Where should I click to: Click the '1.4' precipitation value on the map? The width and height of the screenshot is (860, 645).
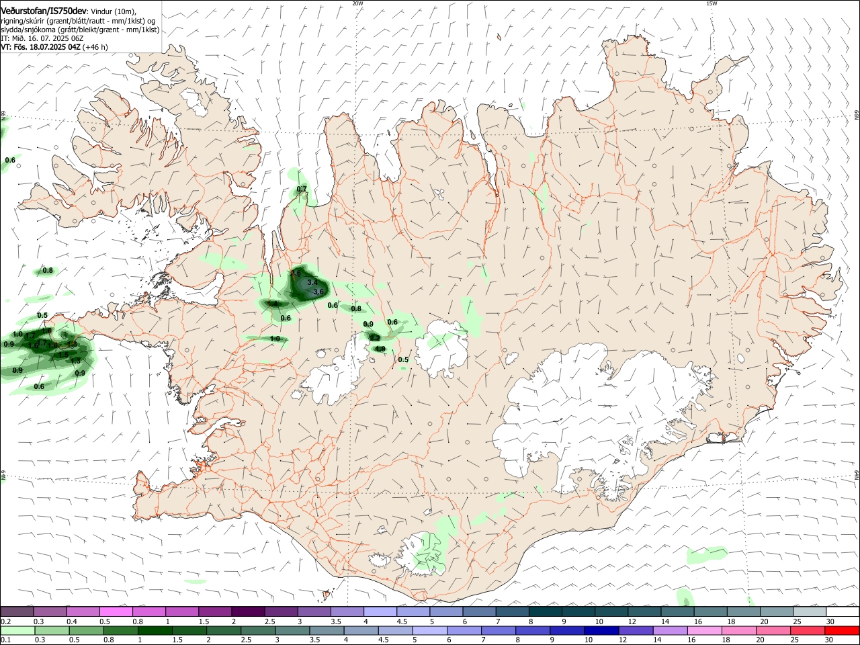[273, 304]
